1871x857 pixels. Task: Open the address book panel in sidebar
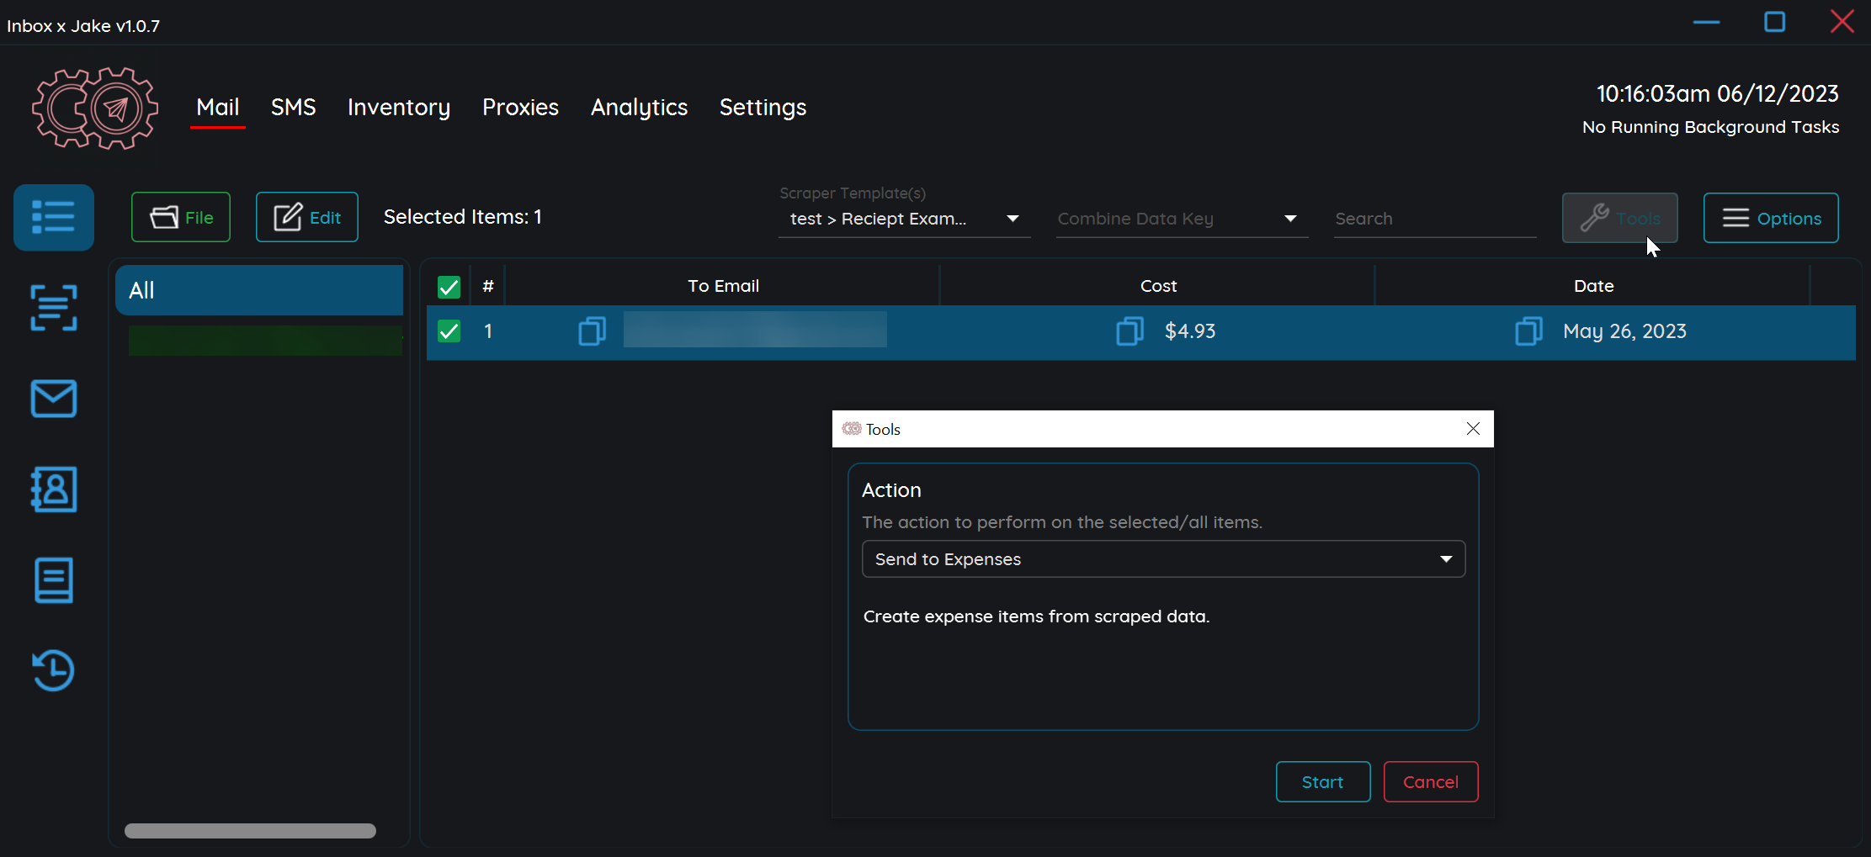pos(53,489)
